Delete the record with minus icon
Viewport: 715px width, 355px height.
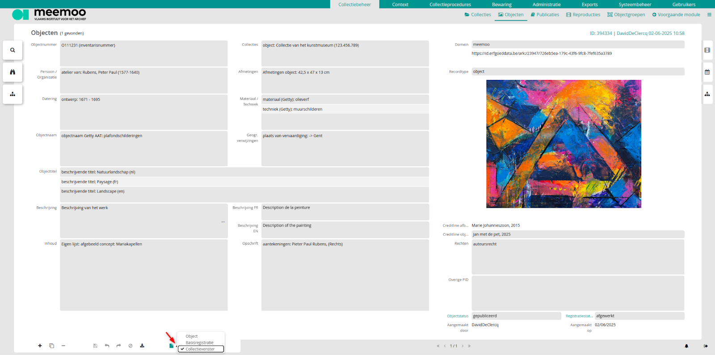(x=63, y=346)
